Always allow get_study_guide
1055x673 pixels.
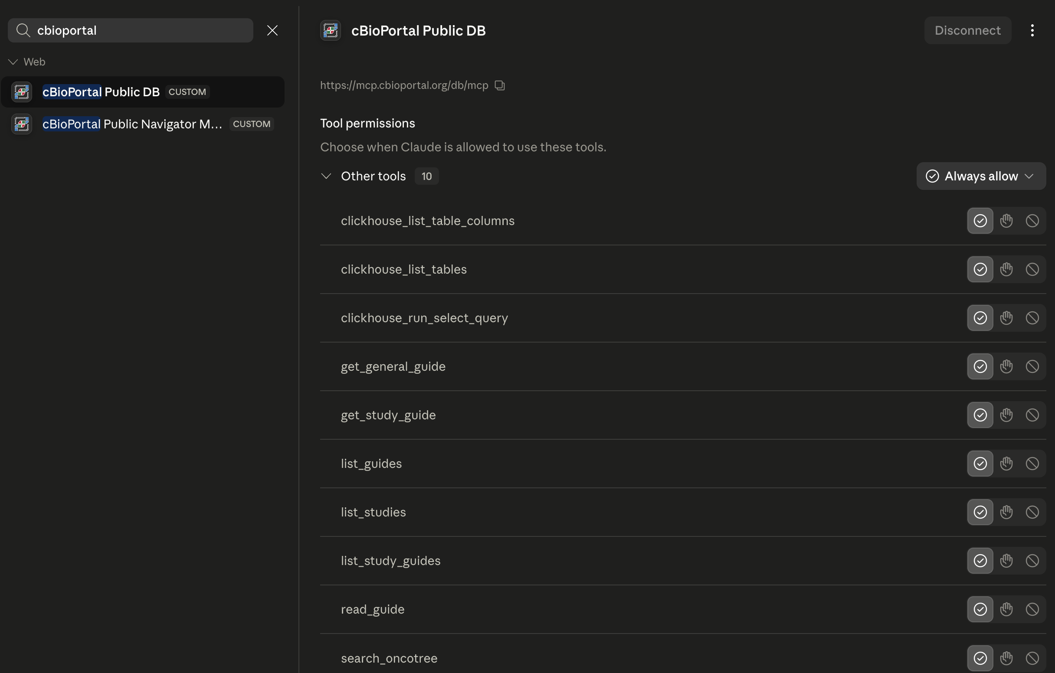[980, 415]
